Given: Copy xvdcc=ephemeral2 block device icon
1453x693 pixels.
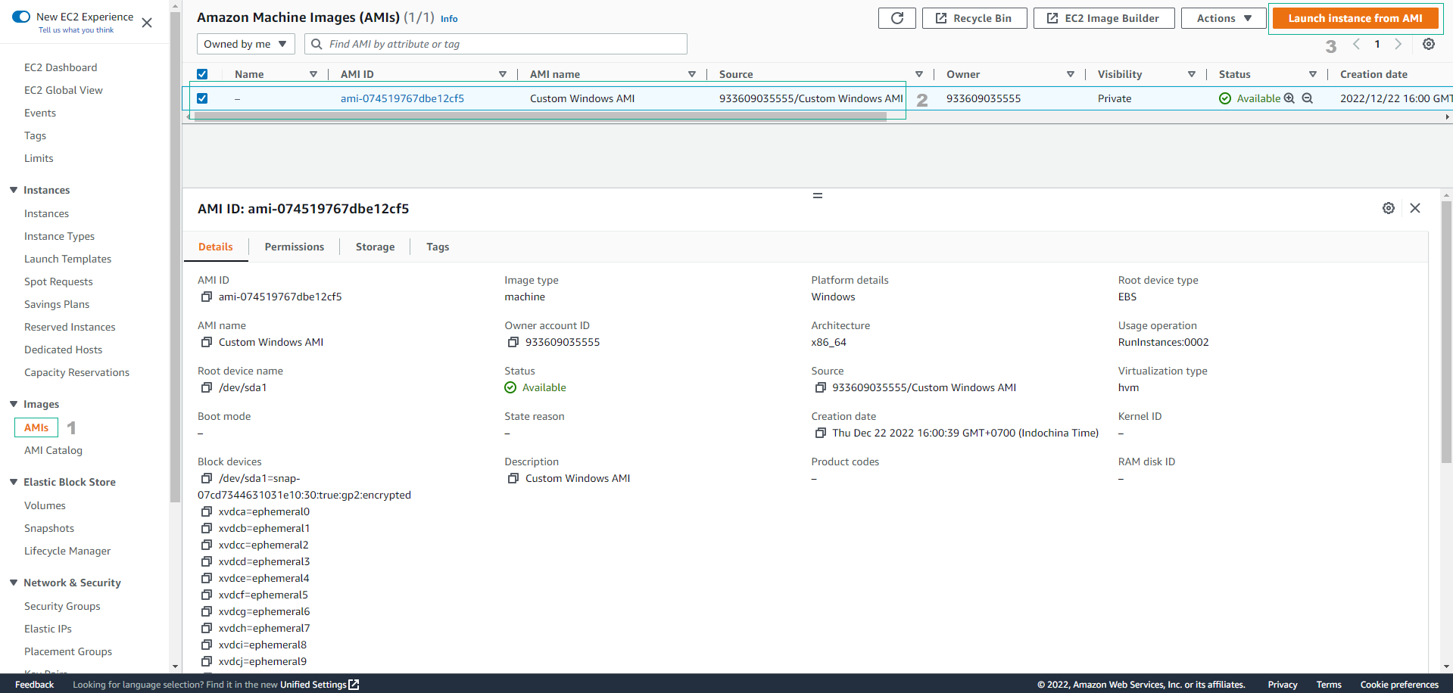Looking at the screenshot, I should click(206, 545).
